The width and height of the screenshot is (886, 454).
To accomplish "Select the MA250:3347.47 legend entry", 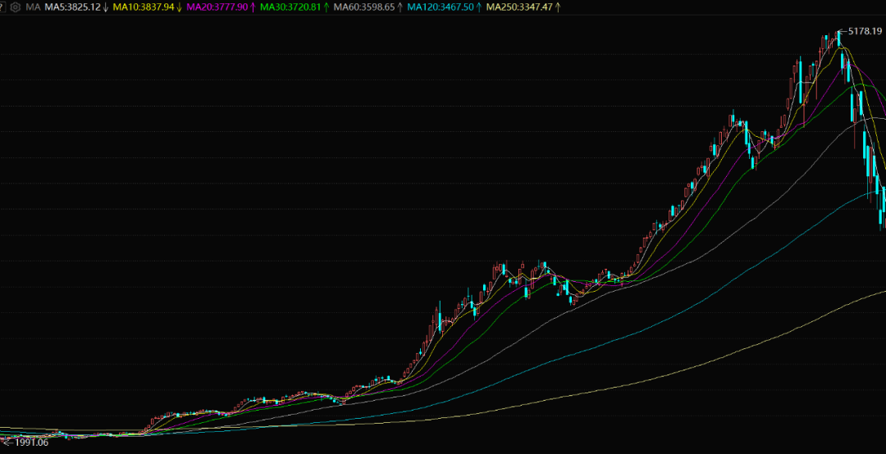I will click(520, 7).
